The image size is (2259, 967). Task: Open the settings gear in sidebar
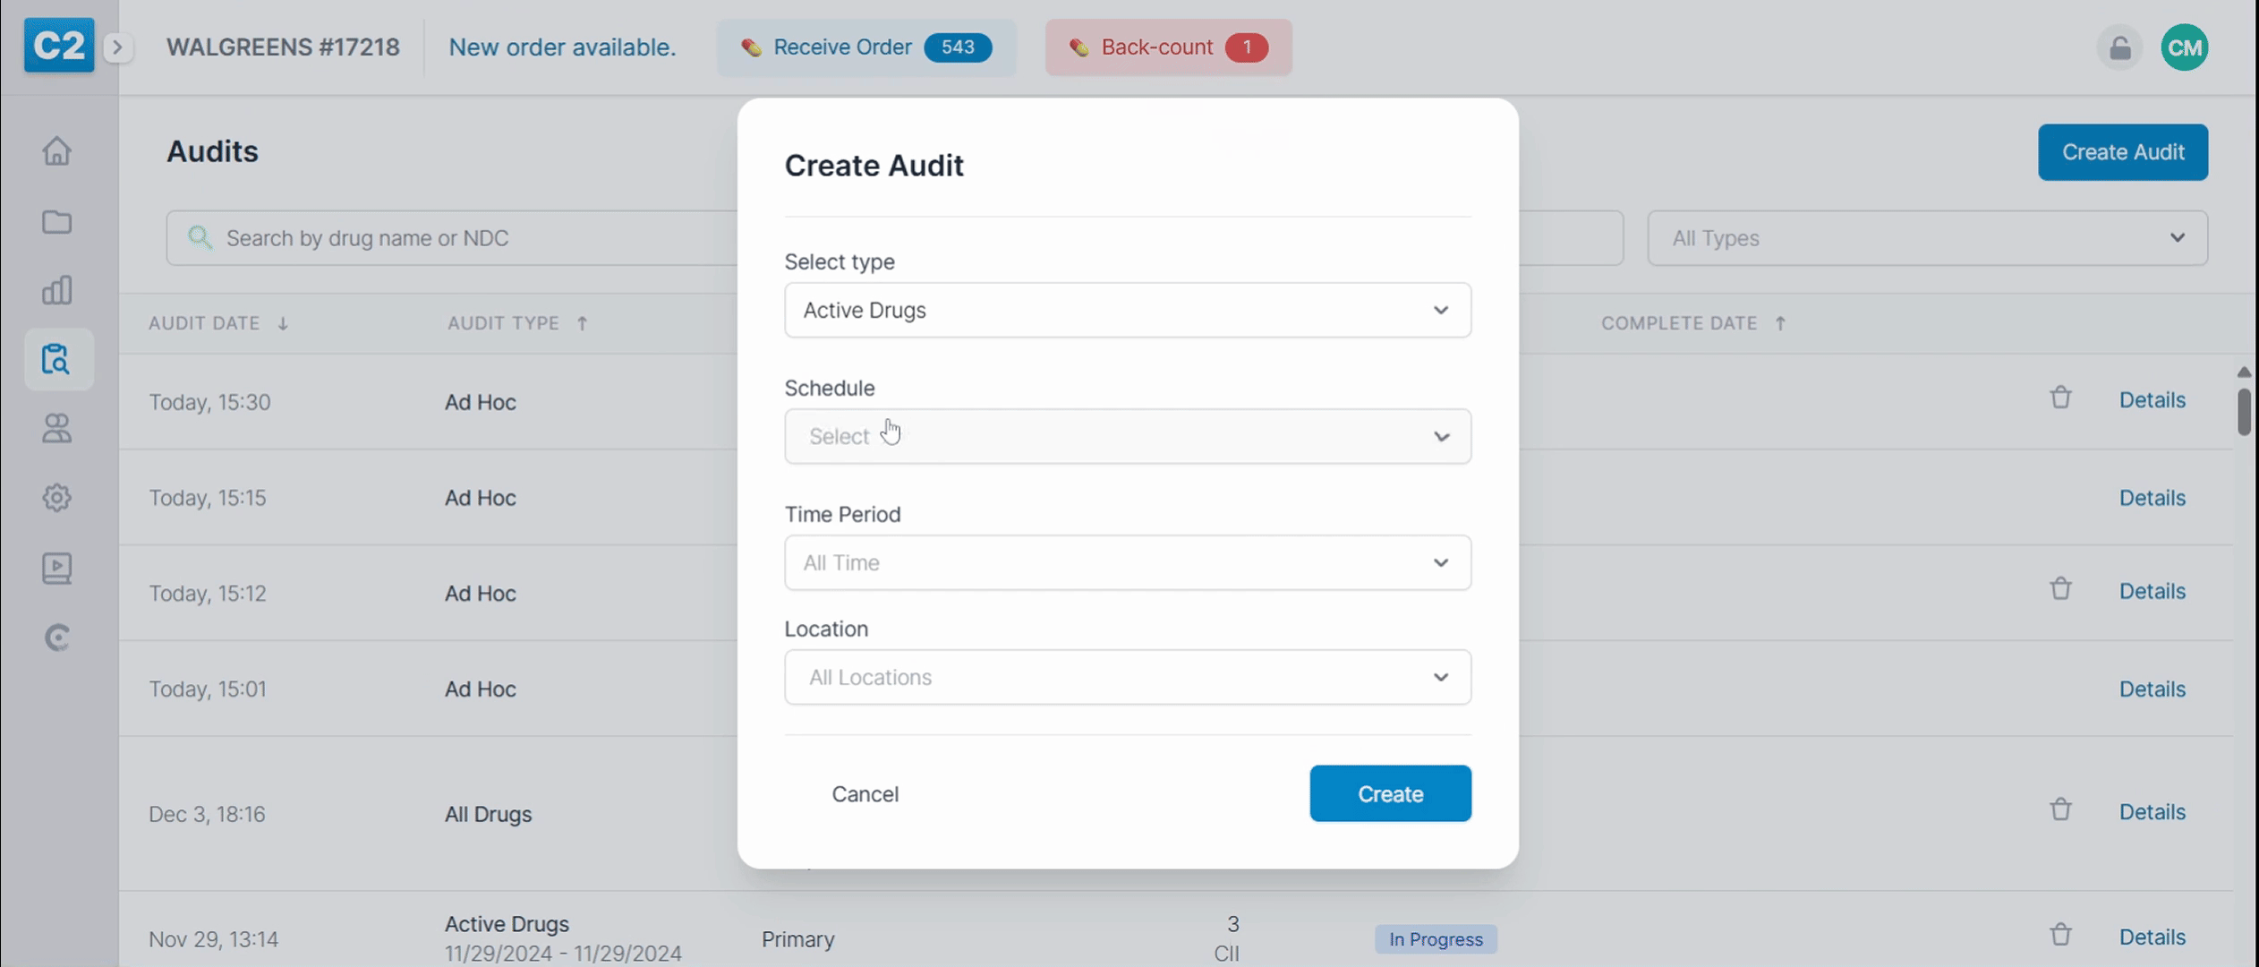coord(56,497)
